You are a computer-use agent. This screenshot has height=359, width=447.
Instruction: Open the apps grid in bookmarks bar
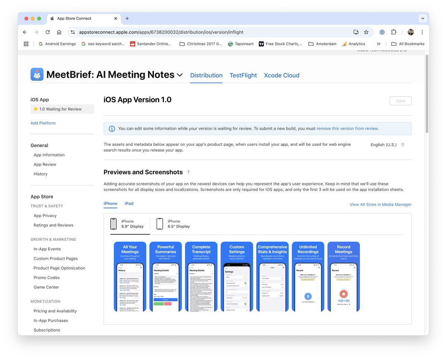pyautogui.click(x=26, y=44)
